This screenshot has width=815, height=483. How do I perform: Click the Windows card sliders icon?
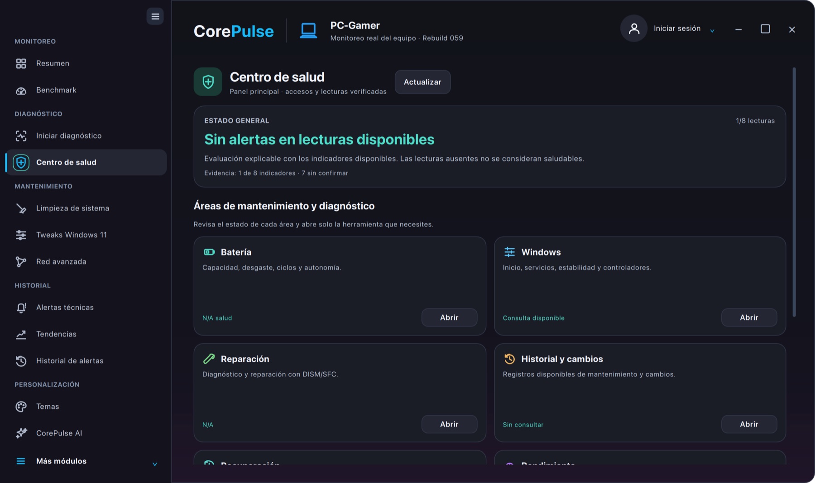coord(509,252)
